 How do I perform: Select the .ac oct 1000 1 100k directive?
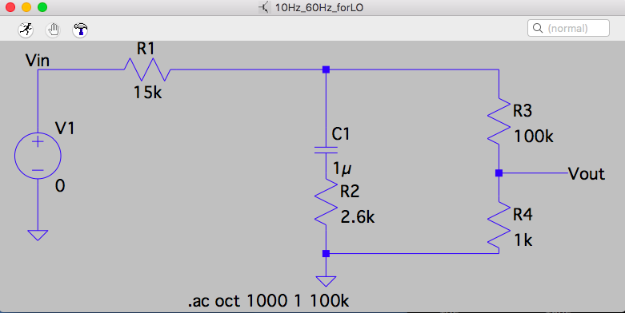[x=268, y=301]
